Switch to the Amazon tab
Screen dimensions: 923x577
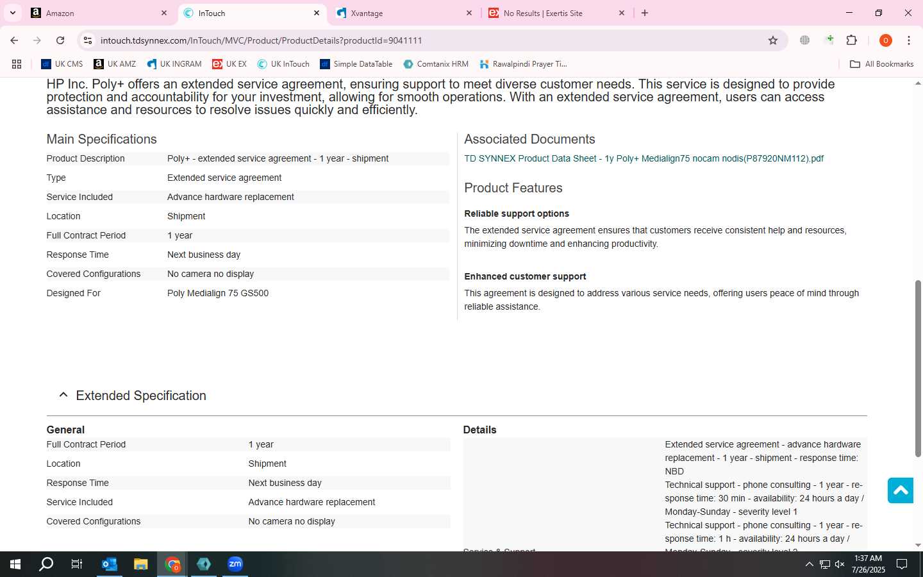[99, 13]
